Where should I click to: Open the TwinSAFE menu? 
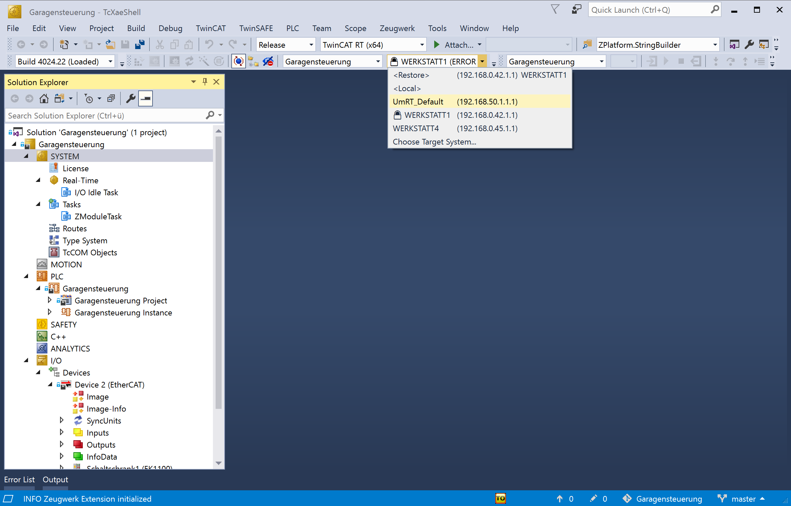pos(256,28)
